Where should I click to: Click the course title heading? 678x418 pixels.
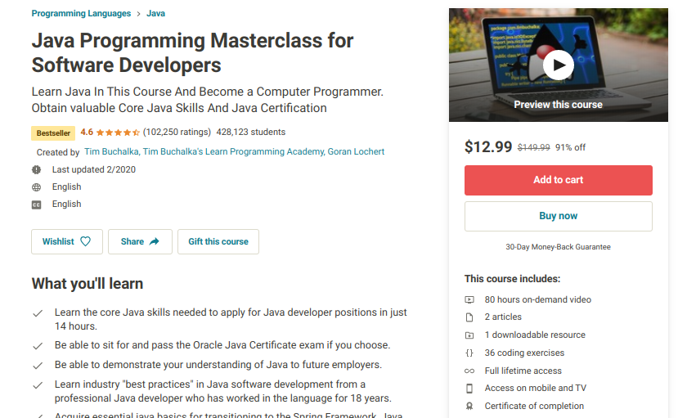click(x=192, y=52)
